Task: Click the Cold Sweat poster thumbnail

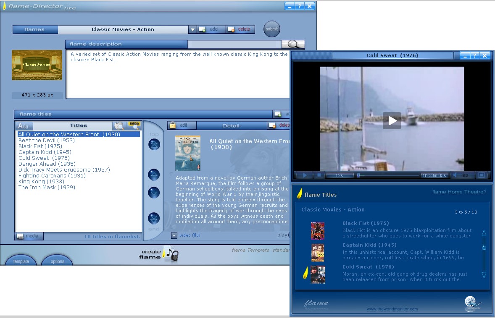Action: coord(318,274)
